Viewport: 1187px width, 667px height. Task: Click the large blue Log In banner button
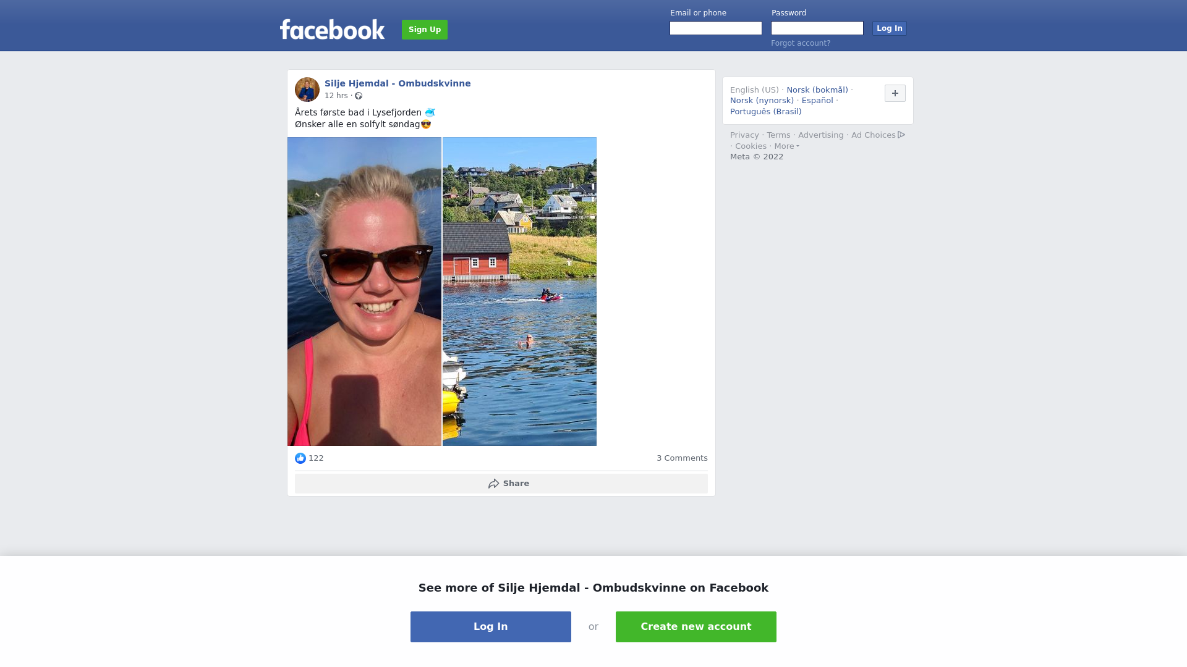(491, 627)
